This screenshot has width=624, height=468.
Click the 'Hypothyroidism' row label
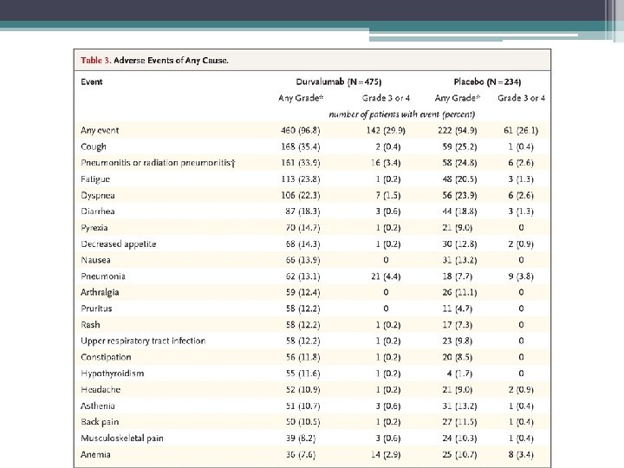(112, 374)
